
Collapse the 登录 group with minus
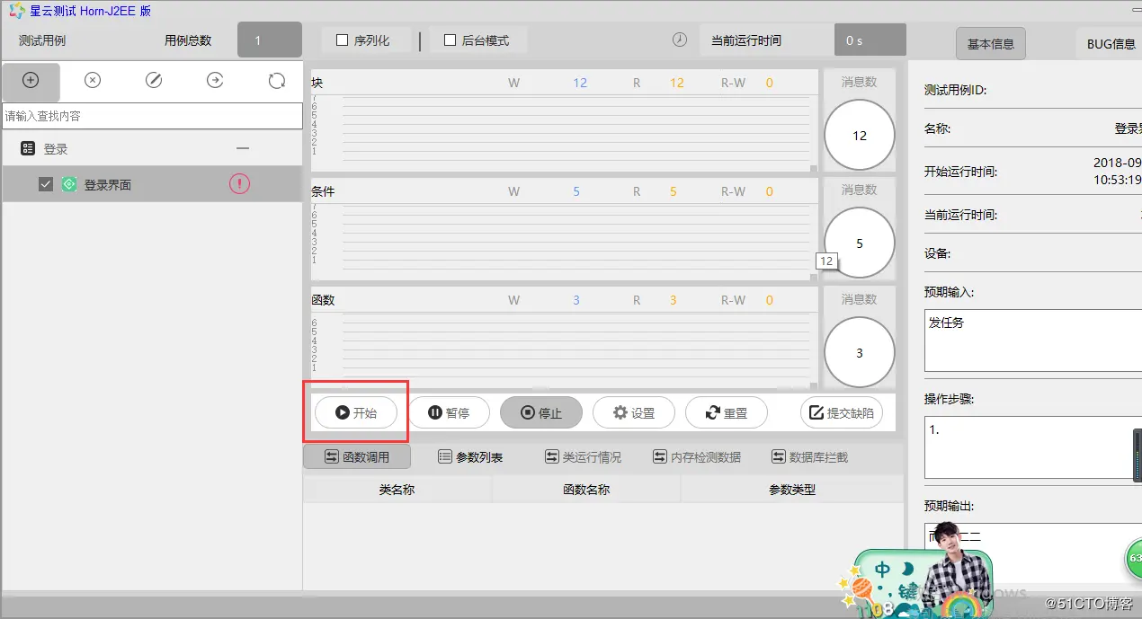pyautogui.click(x=242, y=148)
